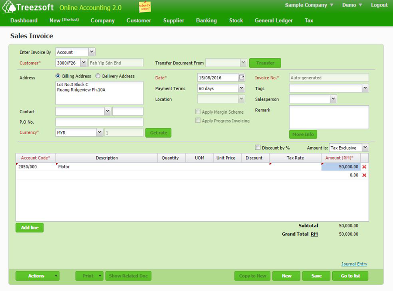Expand the Tags dropdown
Screen dimensions: 393x291
[x=365, y=88]
